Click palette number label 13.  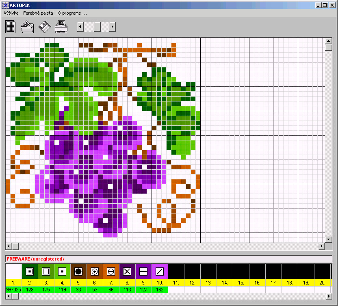point(208,283)
